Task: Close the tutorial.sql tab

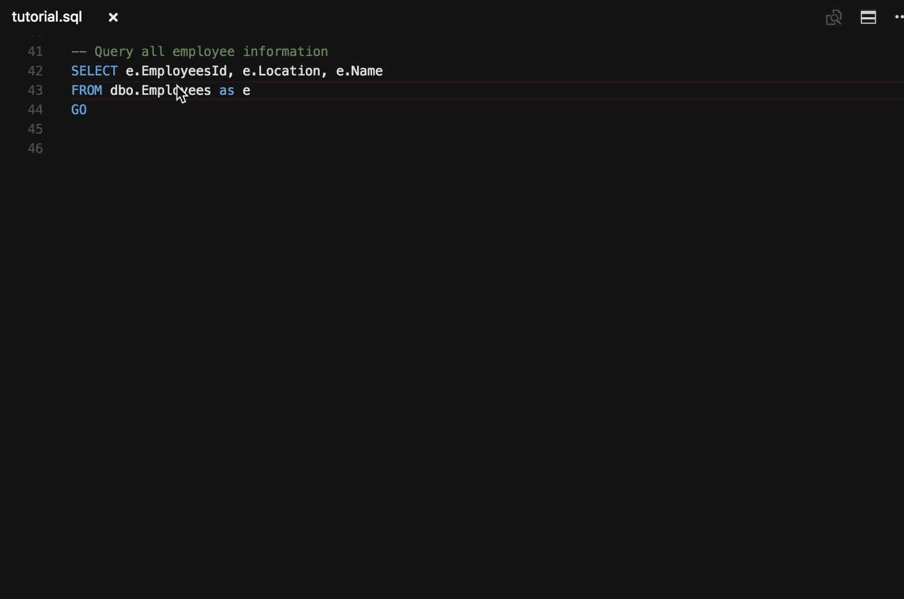Action: tap(113, 17)
